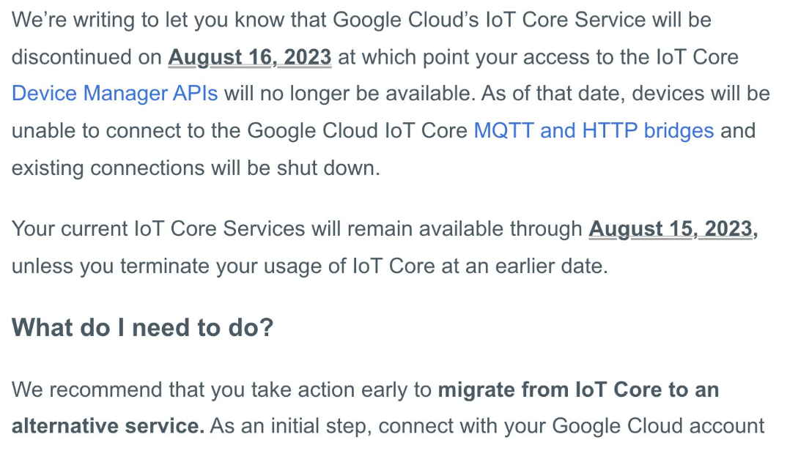Click the words Your current IoT Core Services

click(158, 228)
